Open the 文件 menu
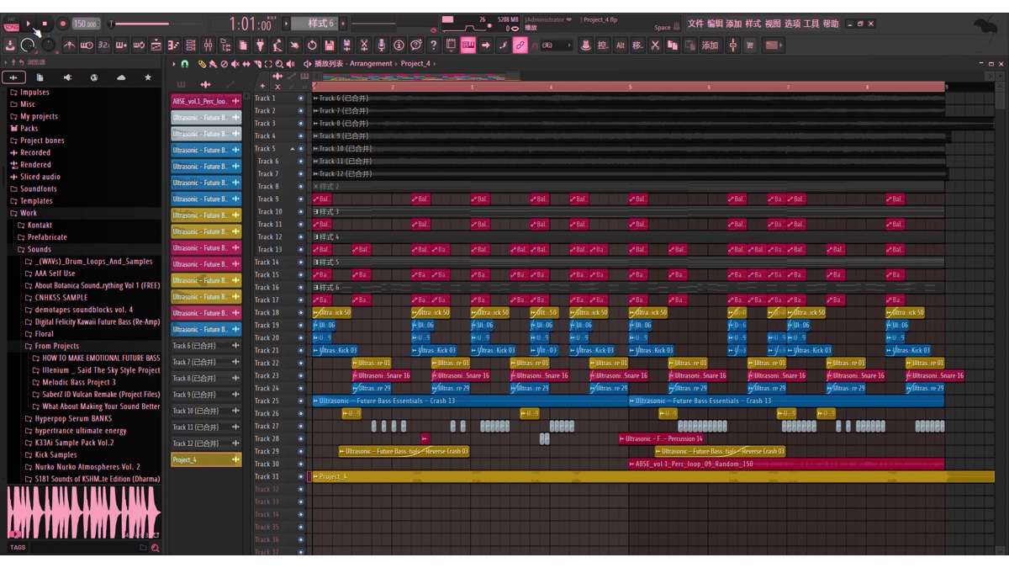 [x=695, y=24]
